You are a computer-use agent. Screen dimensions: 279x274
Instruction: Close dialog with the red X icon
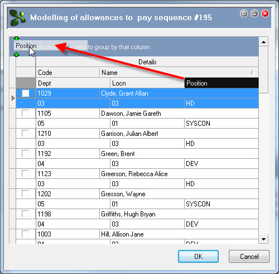(265, 13)
